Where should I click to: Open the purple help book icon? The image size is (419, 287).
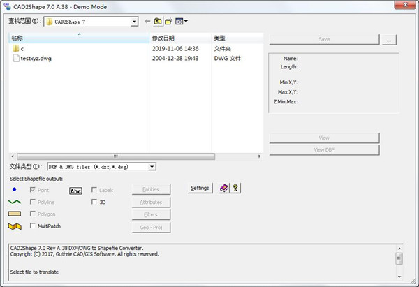(224, 188)
